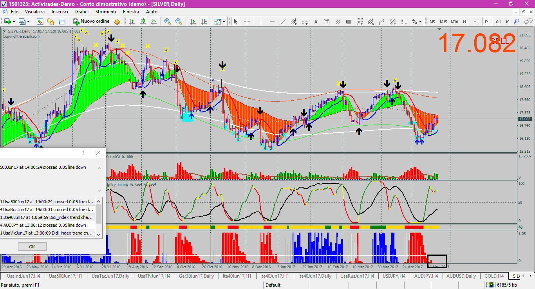Switch timeframe to M30
The image size is (535, 289).
click(454, 22)
